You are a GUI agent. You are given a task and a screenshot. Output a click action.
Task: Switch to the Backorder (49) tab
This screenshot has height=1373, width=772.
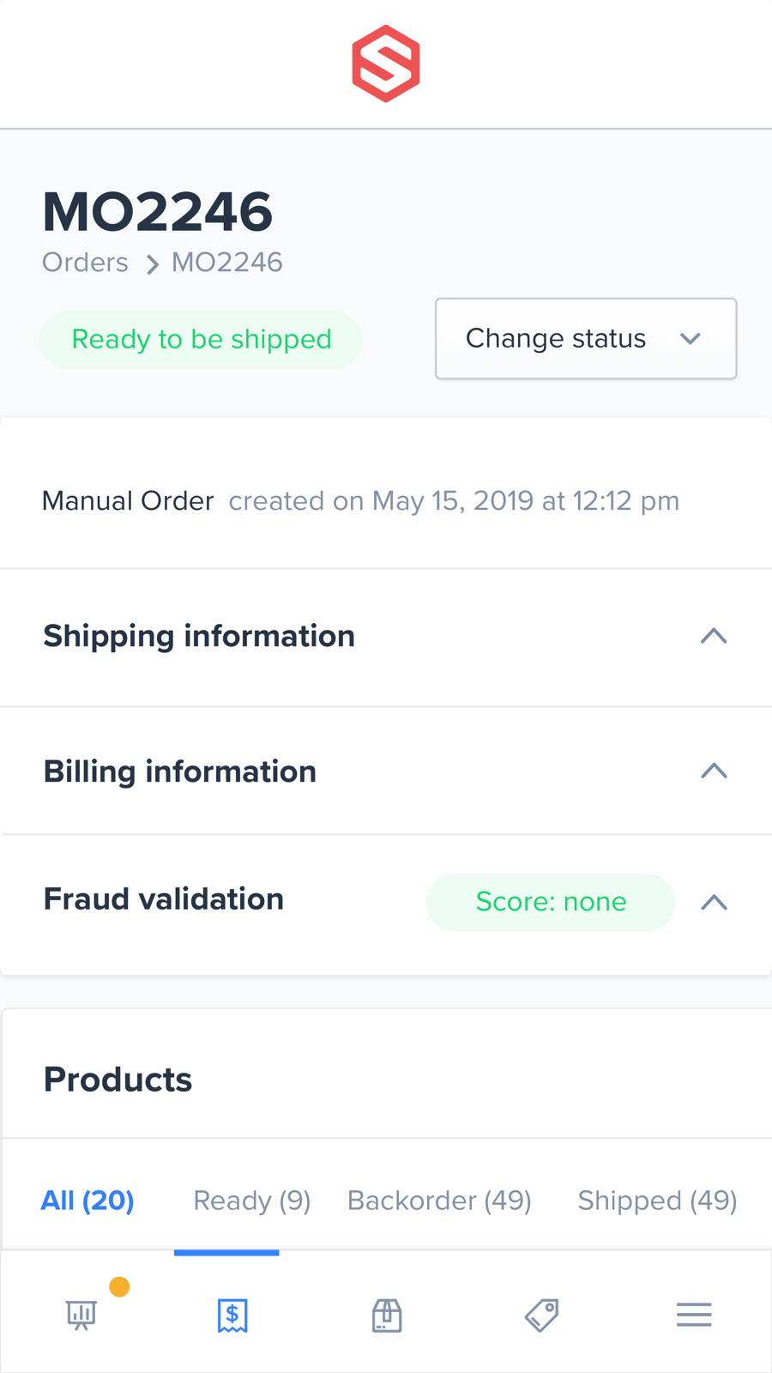click(x=439, y=1200)
